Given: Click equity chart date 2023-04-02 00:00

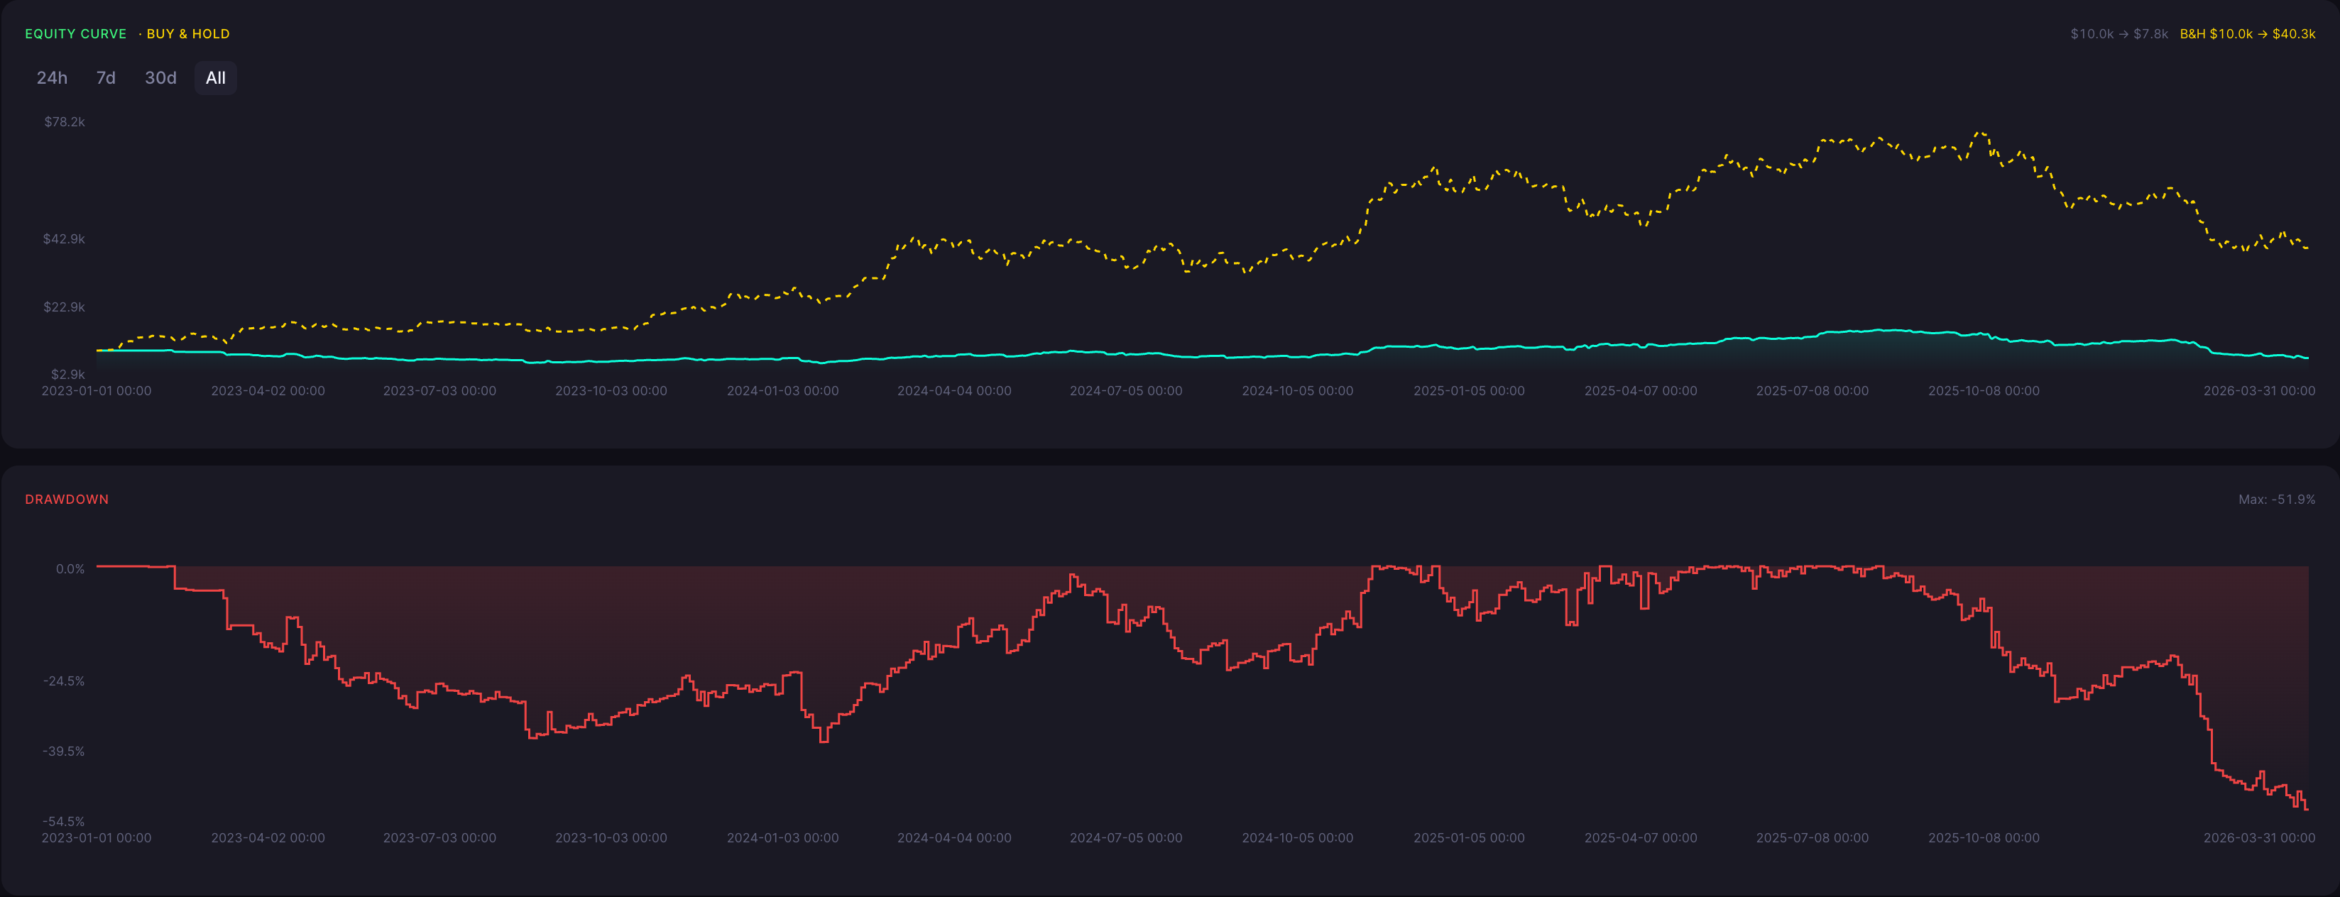Looking at the screenshot, I should pos(268,390).
